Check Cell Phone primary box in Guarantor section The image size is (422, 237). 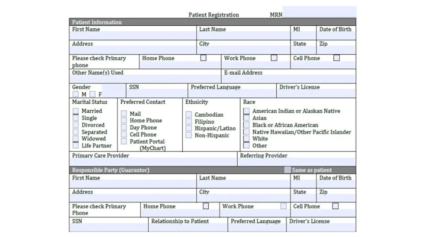pos(335,206)
